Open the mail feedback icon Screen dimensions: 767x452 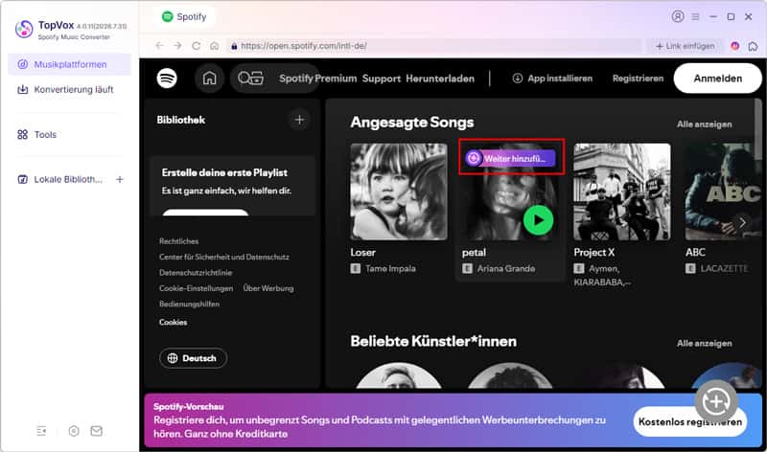pyautogui.click(x=97, y=431)
